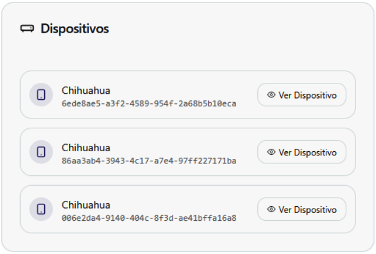Click the Dispositivos section title
376x254 pixels.
[x=74, y=28]
